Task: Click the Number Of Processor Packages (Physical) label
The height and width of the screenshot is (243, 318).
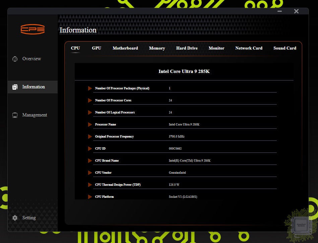Action: pos(122,88)
